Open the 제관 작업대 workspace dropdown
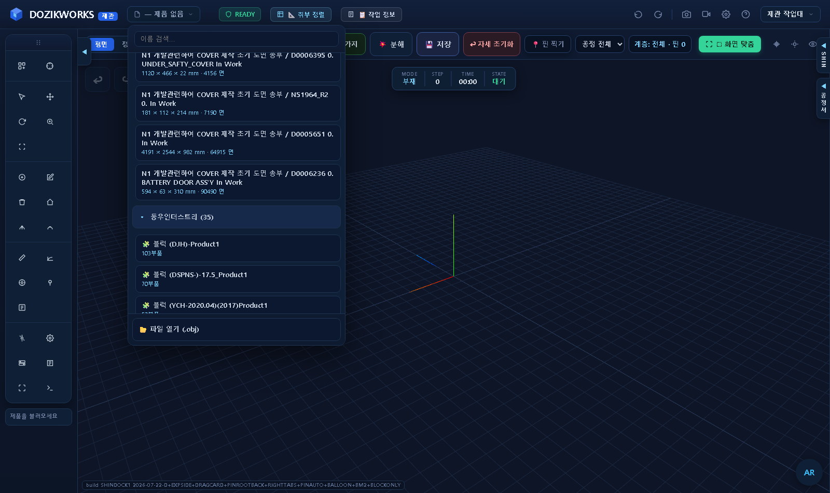 tap(790, 15)
